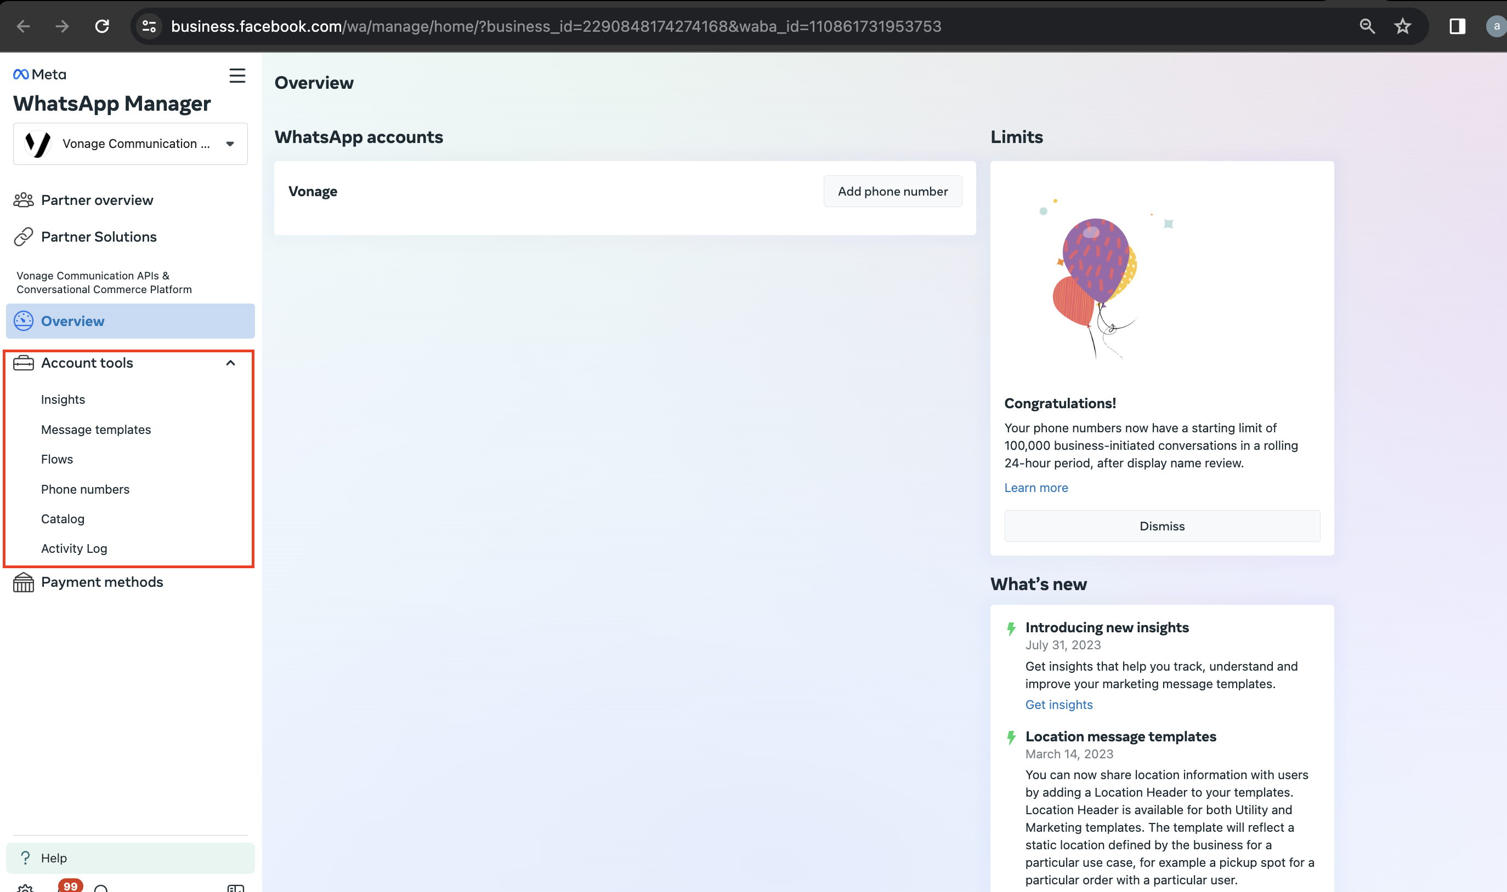Click Get insights link
This screenshot has width=1507, height=892.
coord(1059,705)
